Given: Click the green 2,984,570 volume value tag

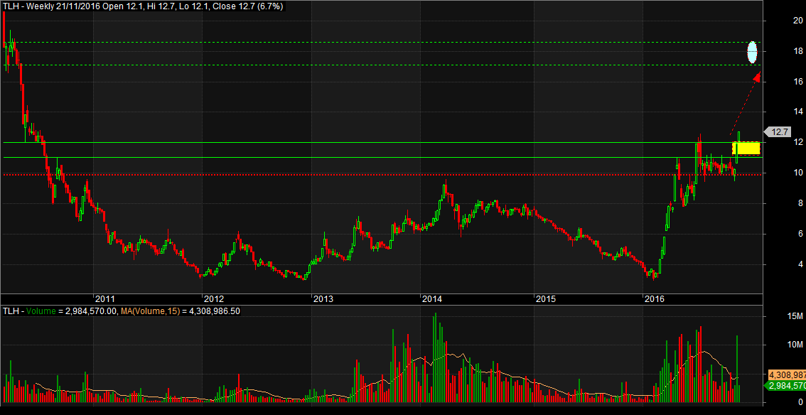Looking at the screenshot, I should coord(785,385).
